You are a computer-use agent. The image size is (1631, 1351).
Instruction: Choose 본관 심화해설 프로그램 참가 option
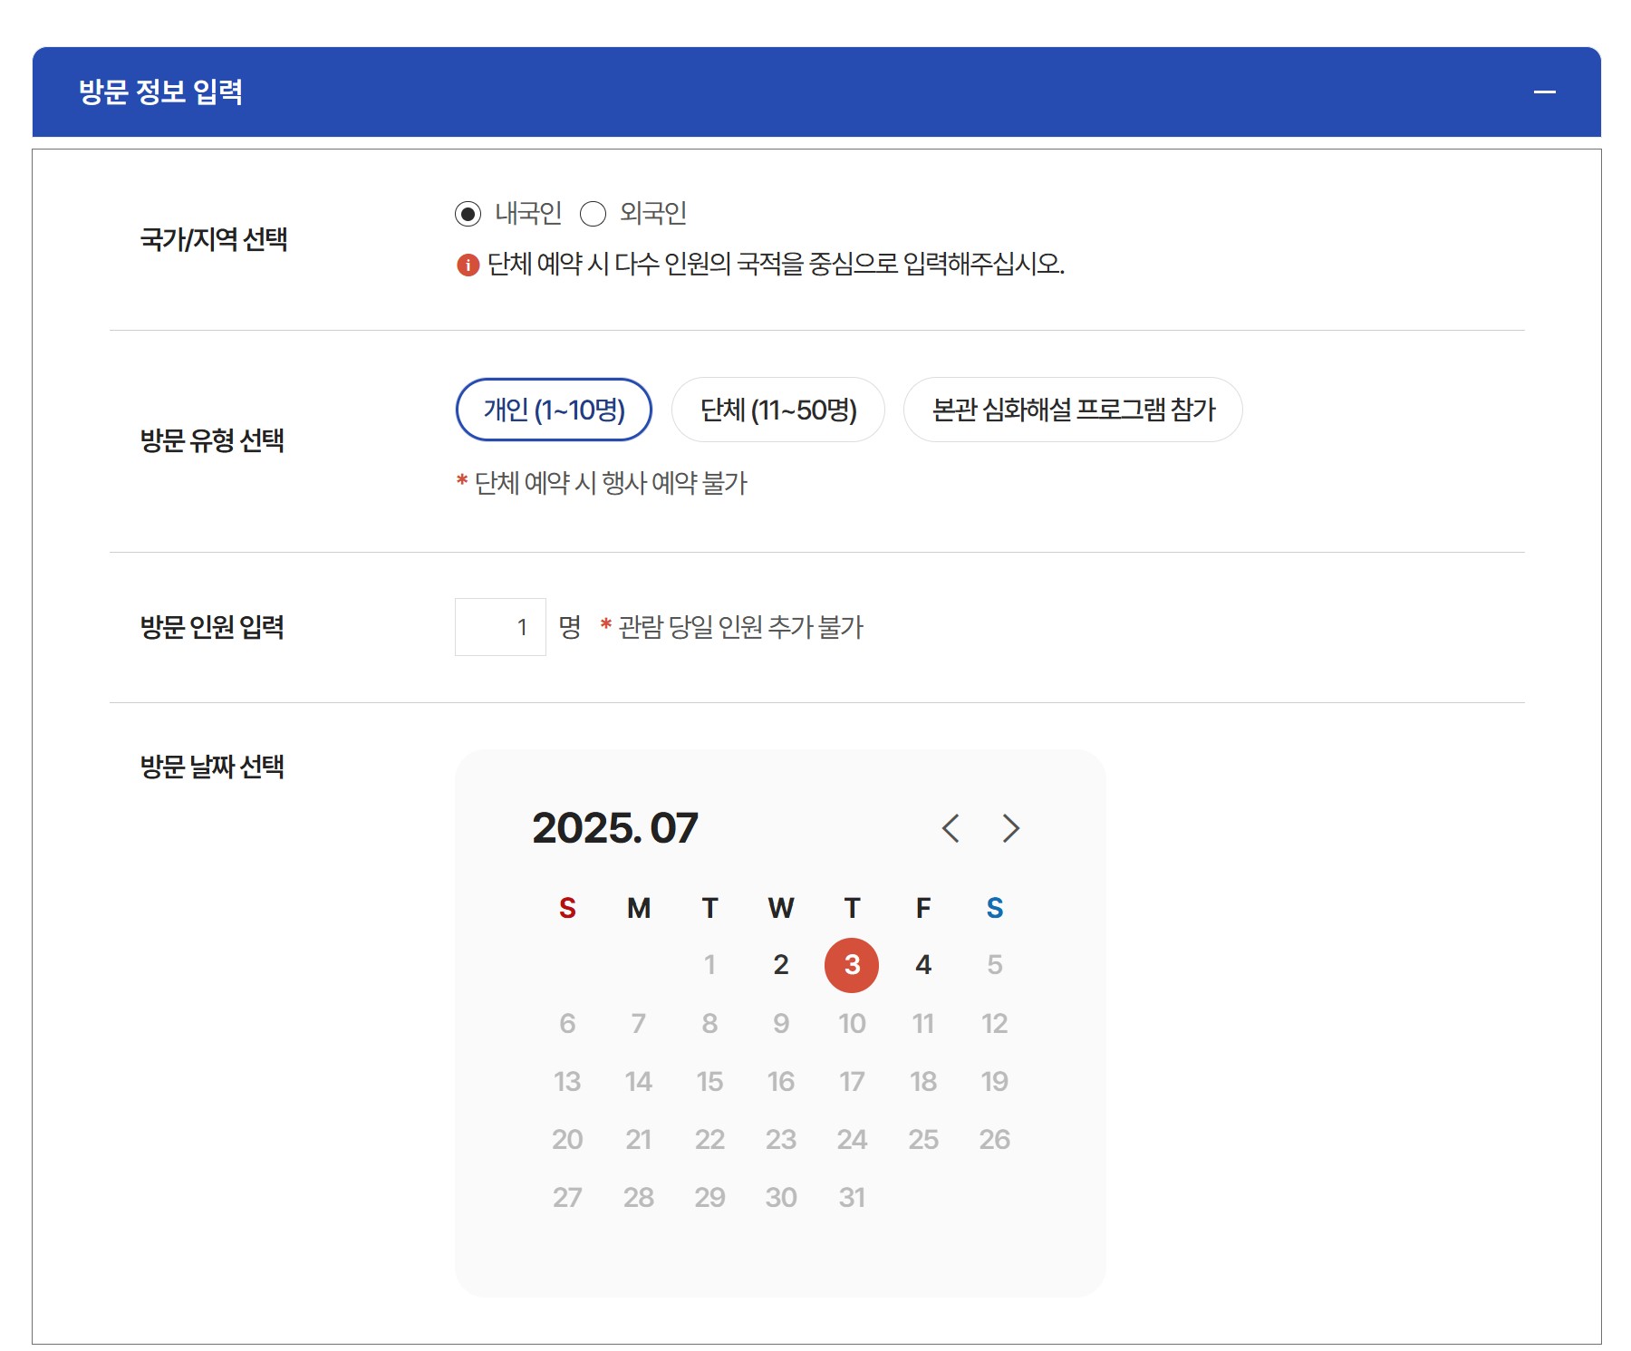click(x=1074, y=410)
